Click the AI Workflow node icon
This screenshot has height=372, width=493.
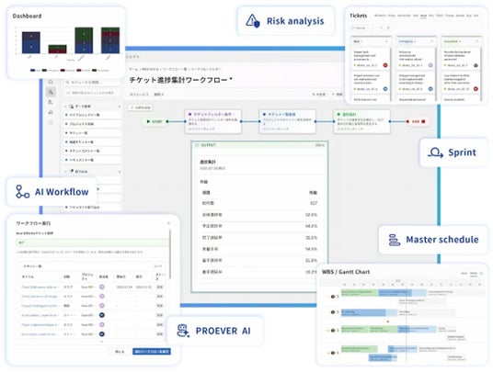[x=22, y=191]
